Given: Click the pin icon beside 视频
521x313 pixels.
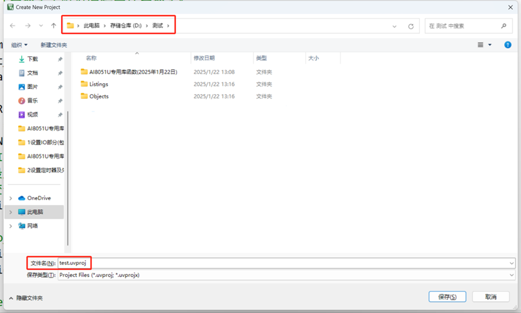Looking at the screenshot, I should tap(60, 115).
